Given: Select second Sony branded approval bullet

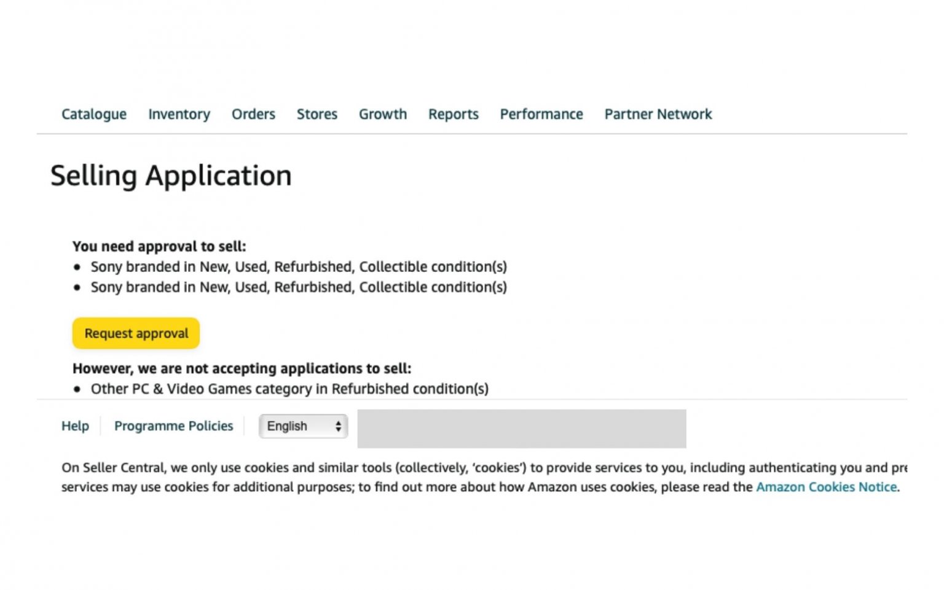Looking at the screenshot, I should click(x=299, y=287).
